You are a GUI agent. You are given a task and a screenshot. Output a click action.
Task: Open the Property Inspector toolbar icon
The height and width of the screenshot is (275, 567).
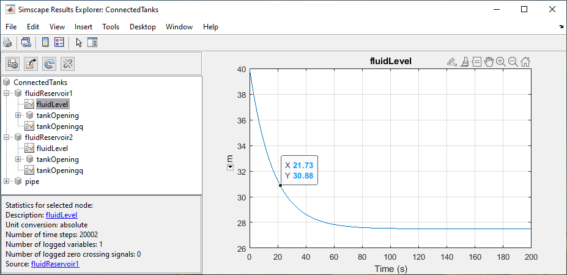point(92,43)
